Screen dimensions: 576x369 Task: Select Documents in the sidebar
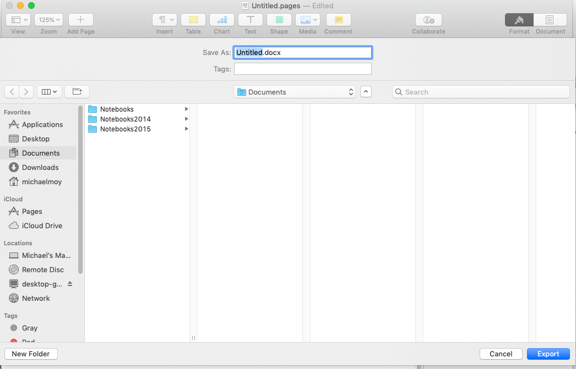(x=38, y=153)
